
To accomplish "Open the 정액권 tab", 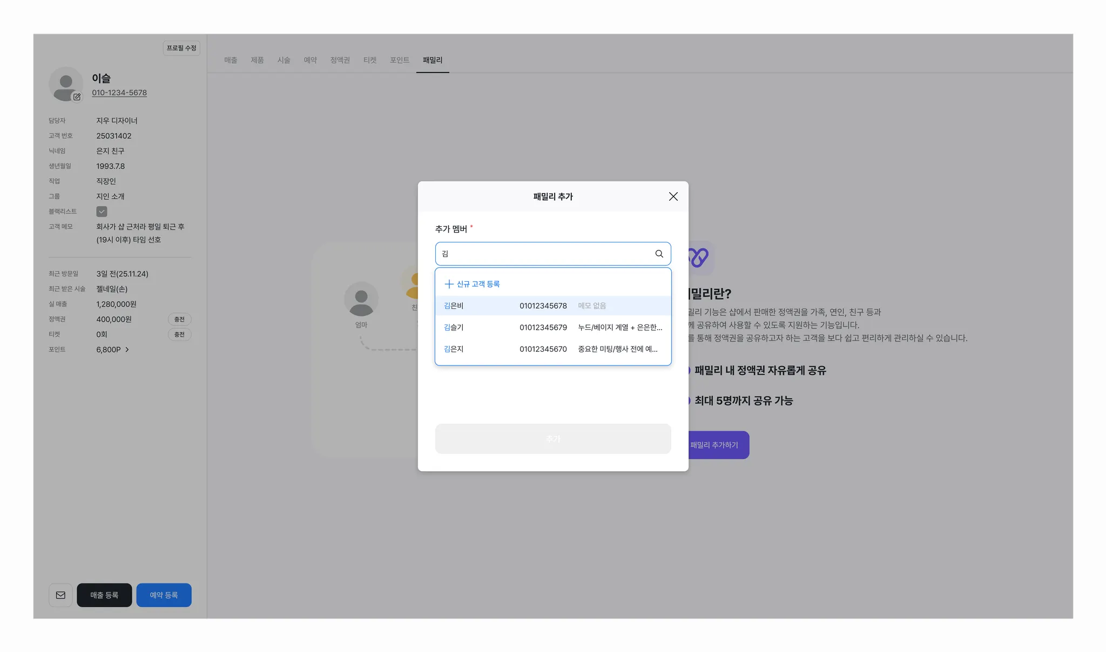I will (x=340, y=60).
